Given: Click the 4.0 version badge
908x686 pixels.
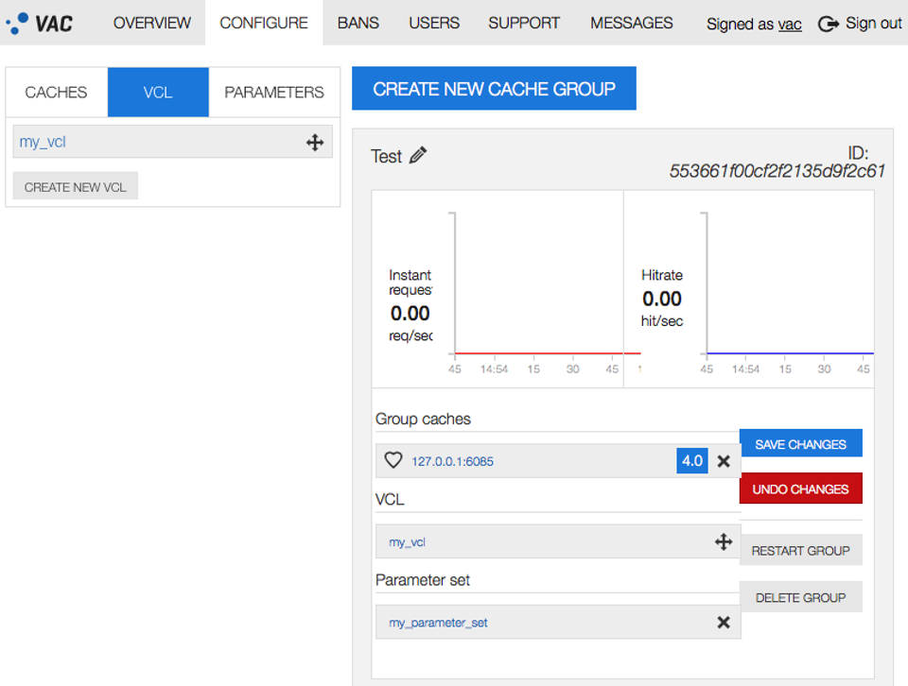Looking at the screenshot, I should (x=691, y=460).
